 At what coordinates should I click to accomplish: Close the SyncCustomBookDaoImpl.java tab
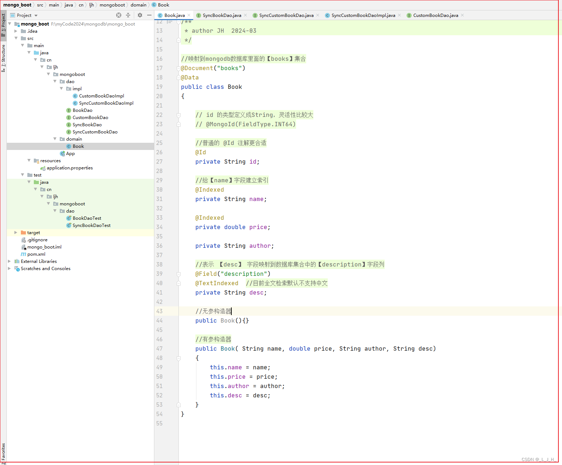click(399, 15)
